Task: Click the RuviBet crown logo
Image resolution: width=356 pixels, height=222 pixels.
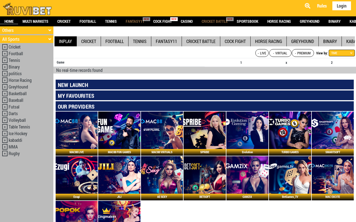Action: coord(27,9)
